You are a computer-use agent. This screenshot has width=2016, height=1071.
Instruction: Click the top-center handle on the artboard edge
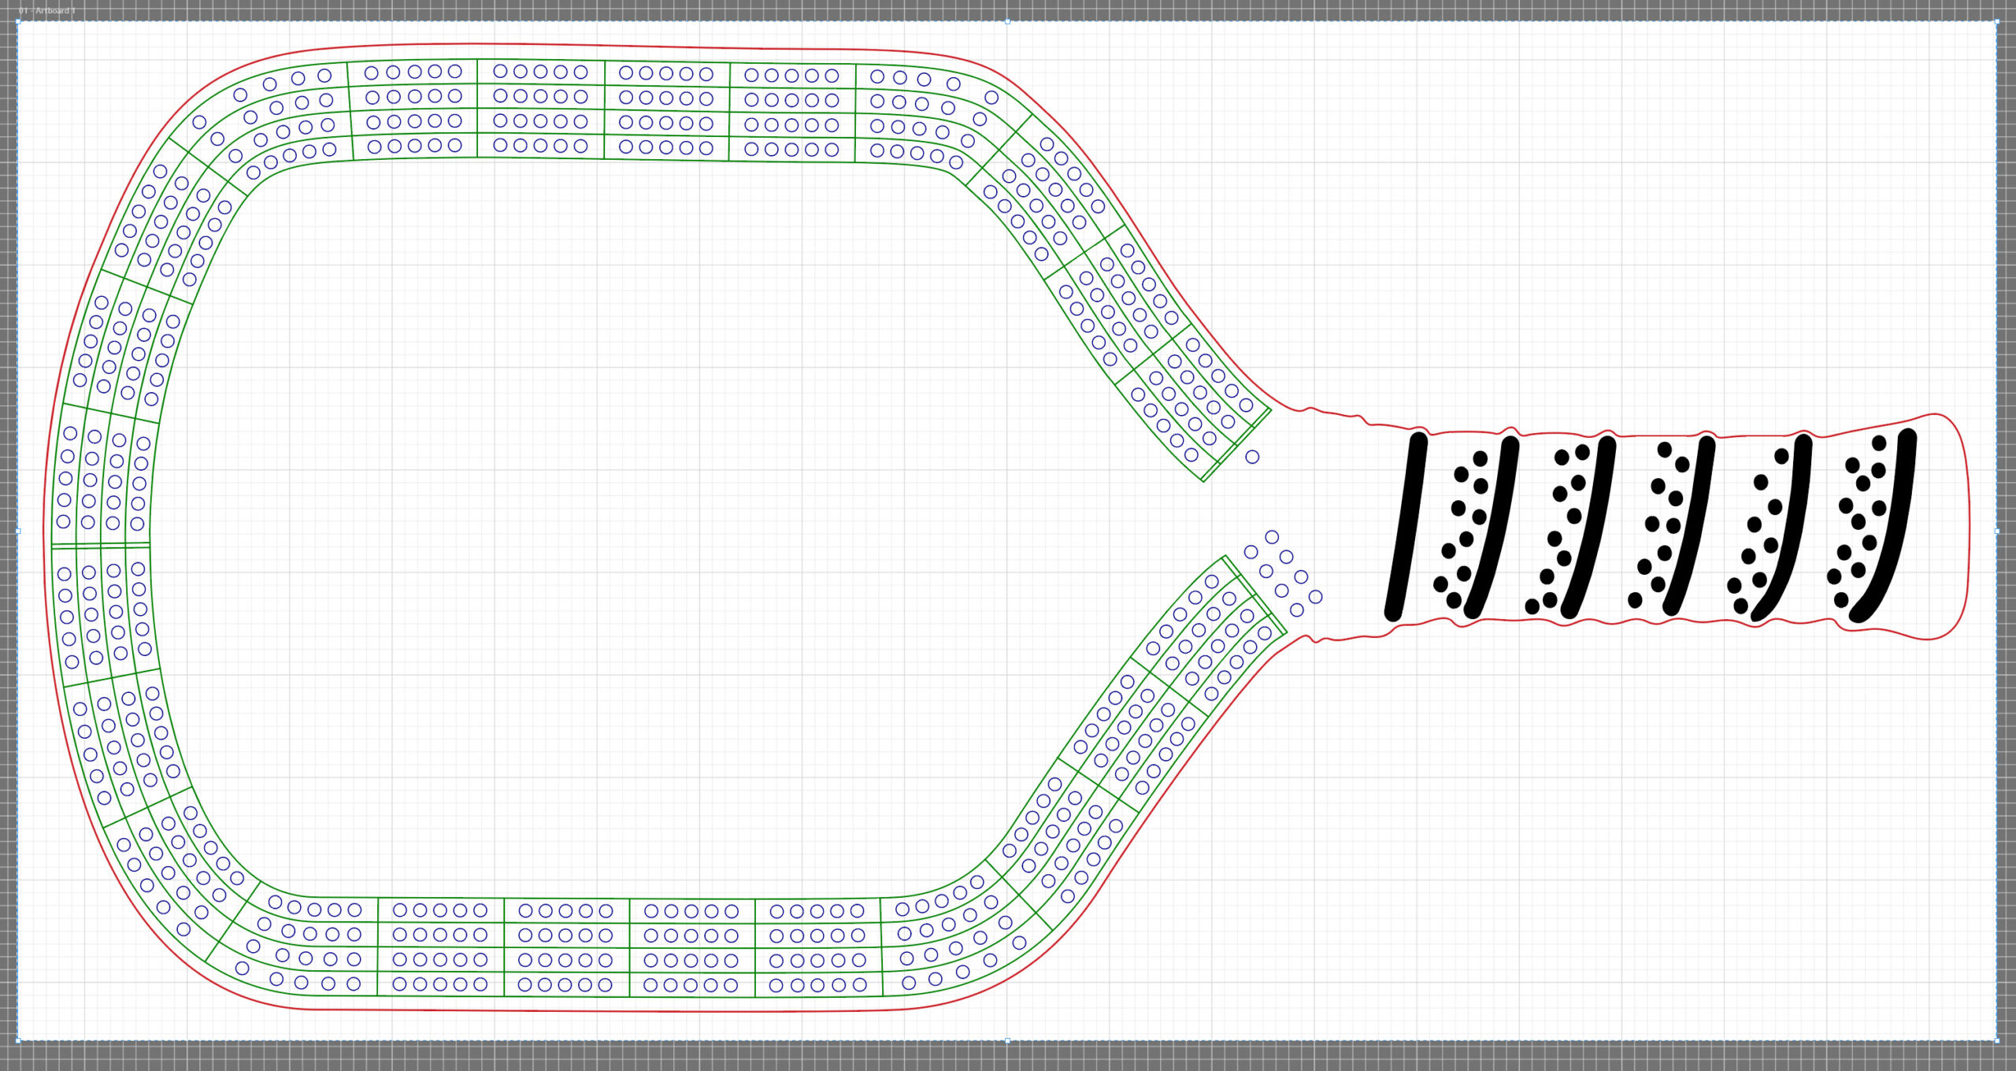(x=1007, y=22)
